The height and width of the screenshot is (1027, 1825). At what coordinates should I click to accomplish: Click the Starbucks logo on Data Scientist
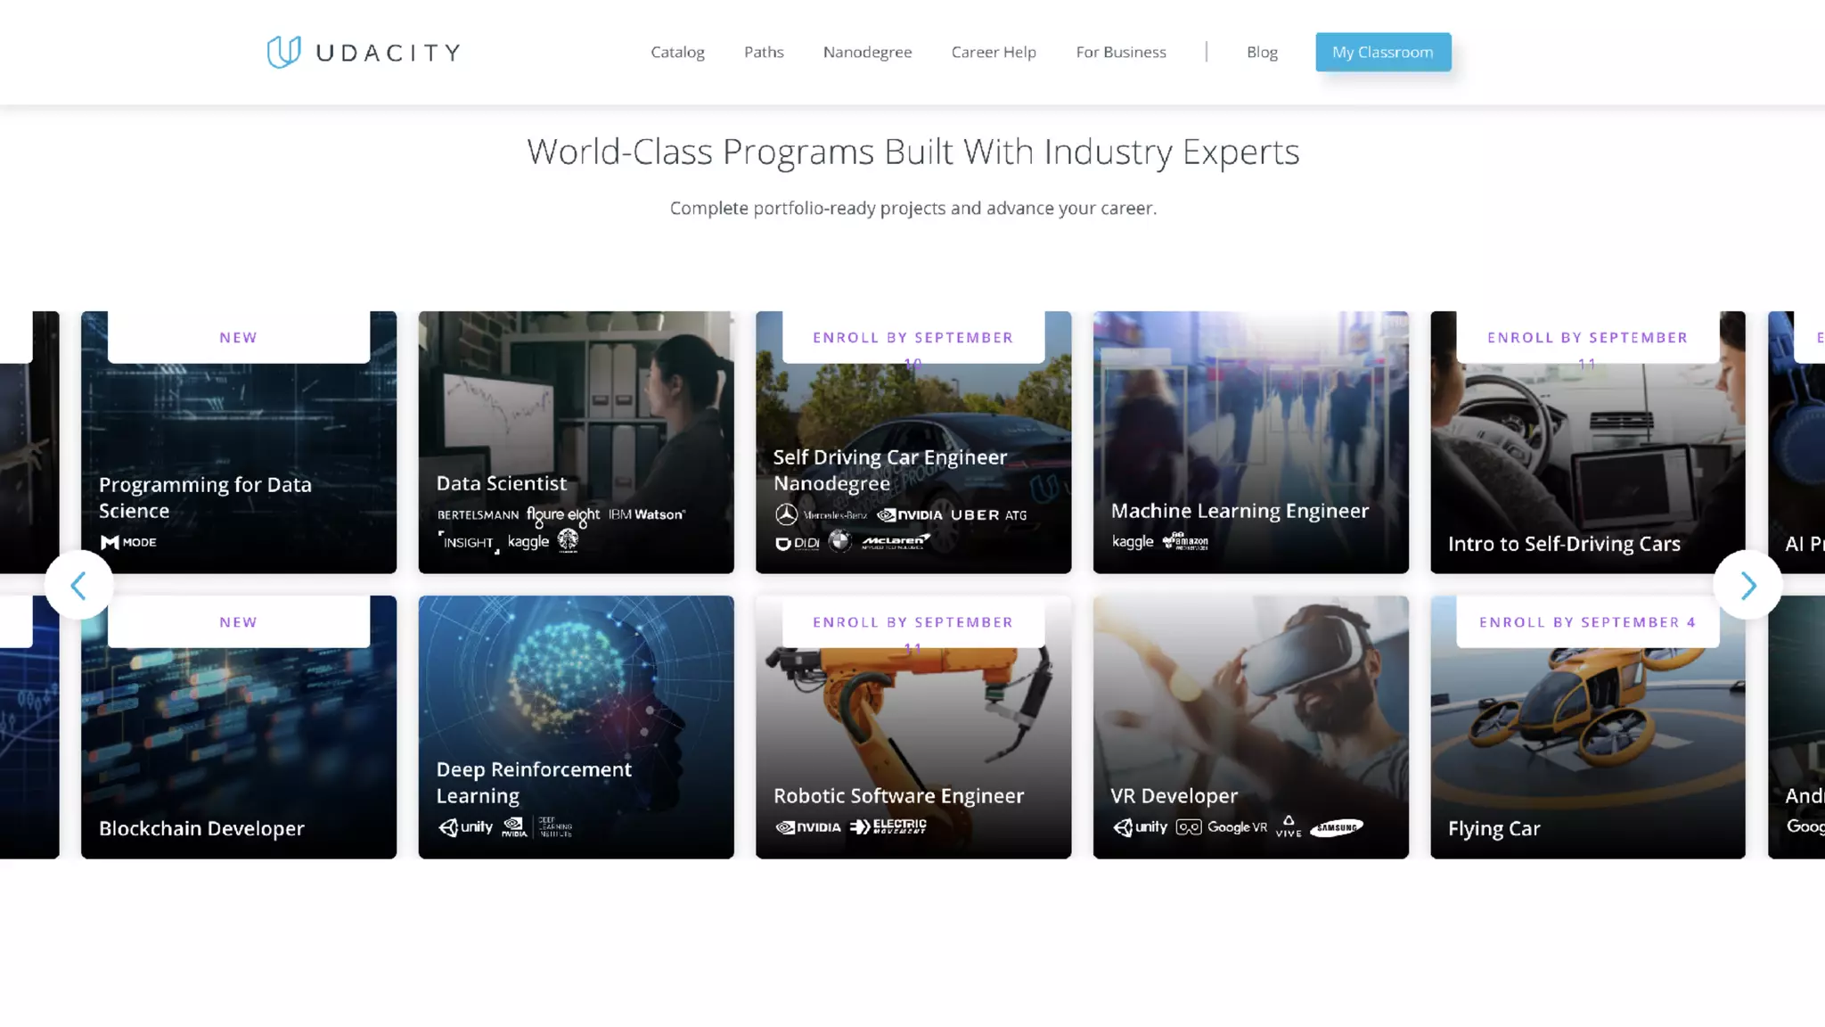[x=568, y=540]
